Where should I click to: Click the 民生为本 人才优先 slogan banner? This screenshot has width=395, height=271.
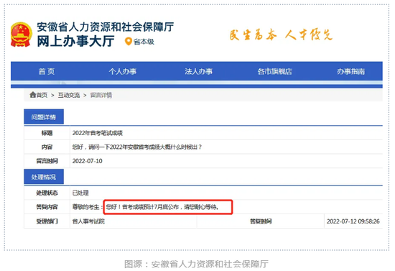(x=281, y=35)
